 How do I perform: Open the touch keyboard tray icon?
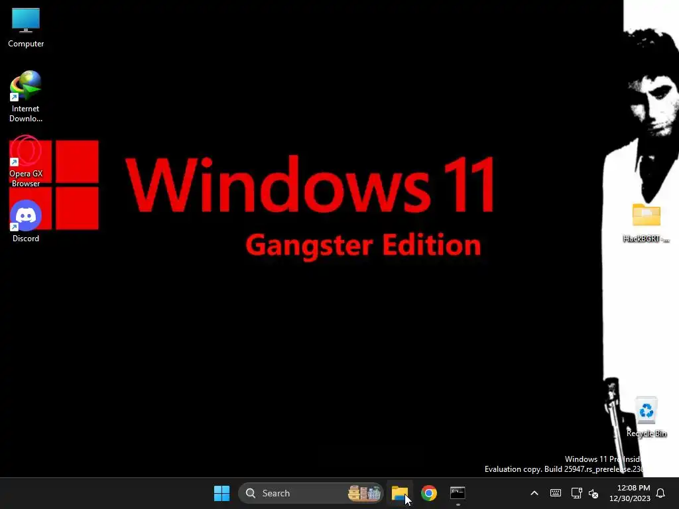tap(556, 493)
